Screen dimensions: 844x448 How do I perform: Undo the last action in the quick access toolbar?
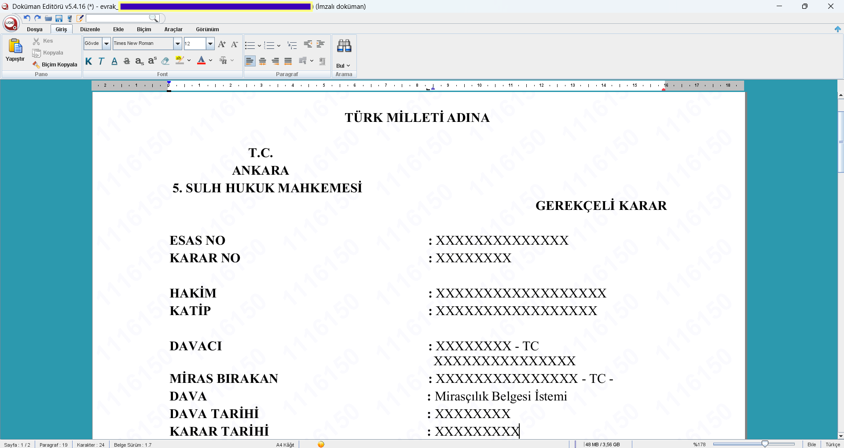[x=27, y=18]
